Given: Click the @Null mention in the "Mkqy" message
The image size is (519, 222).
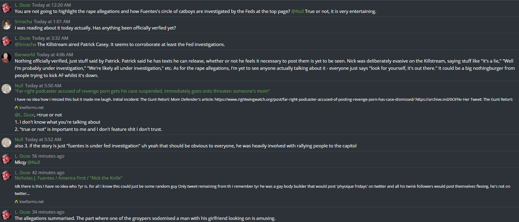Looking at the screenshot, I should (x=34, y=162).
